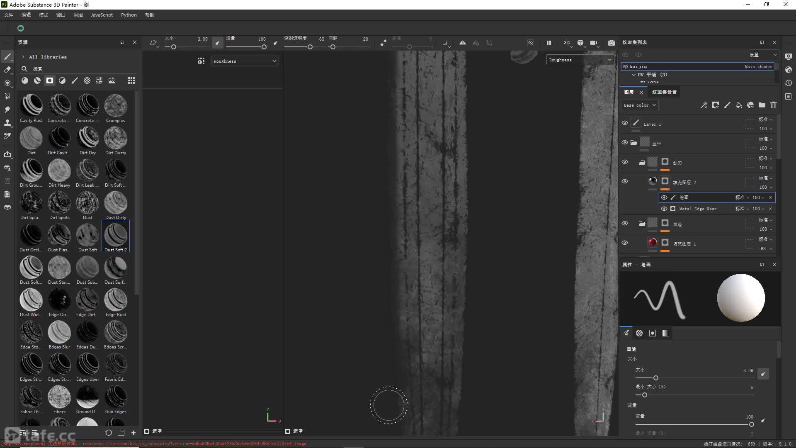Close the 图层 tab
796x448 pixels.
(641, 92)
